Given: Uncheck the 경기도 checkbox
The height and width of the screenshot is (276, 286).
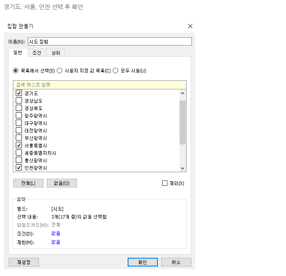Looking at the screenshot, I should [19, 93].
